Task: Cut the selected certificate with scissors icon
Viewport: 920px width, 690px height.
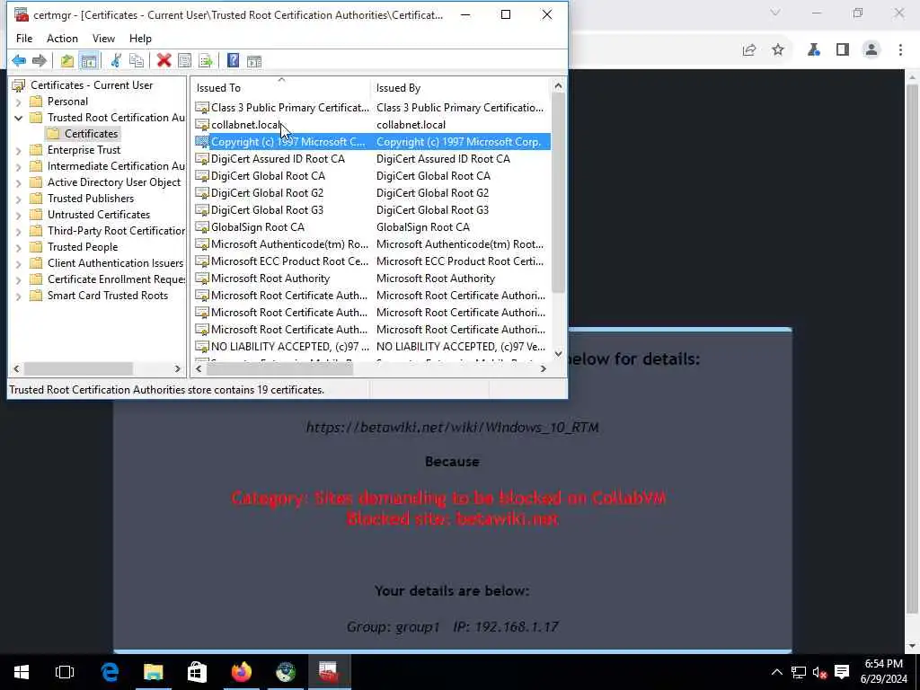Action: pyautogui.click(x=116, y=60)
